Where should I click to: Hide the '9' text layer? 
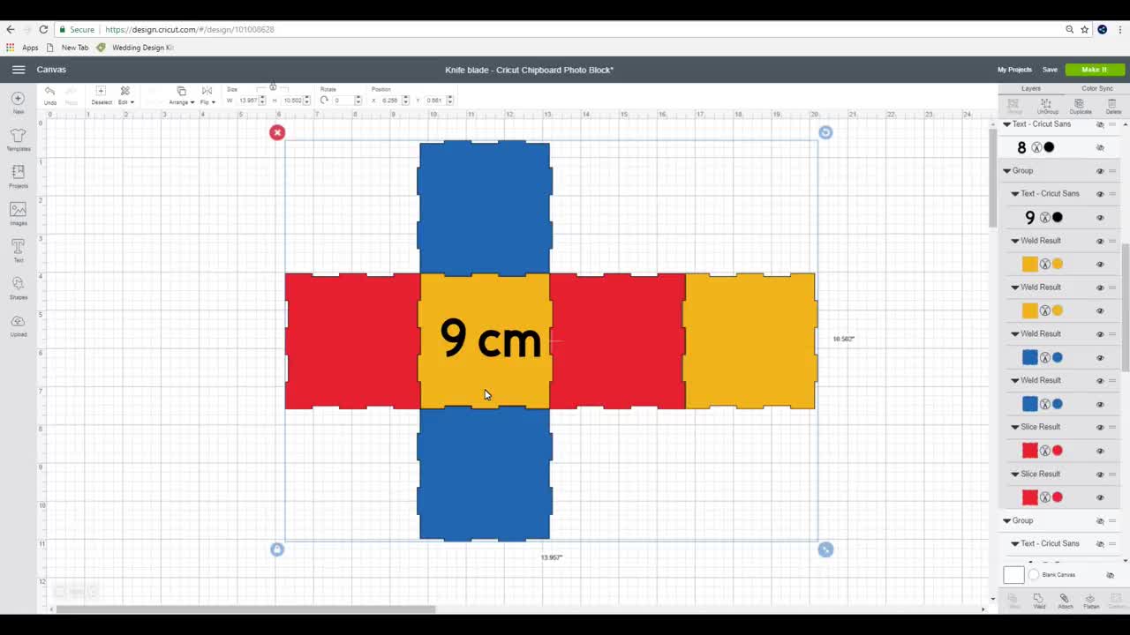pyautogui.click(x=1100, y=218)
